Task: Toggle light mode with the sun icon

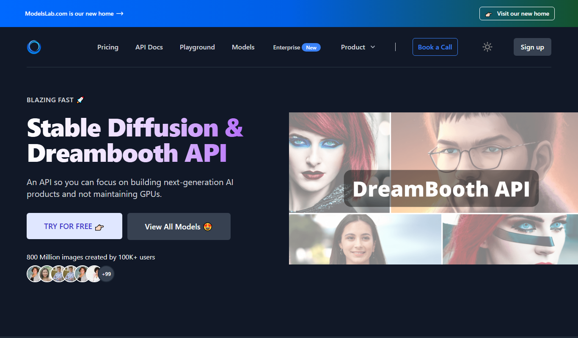Action: [x=487, y=47]
